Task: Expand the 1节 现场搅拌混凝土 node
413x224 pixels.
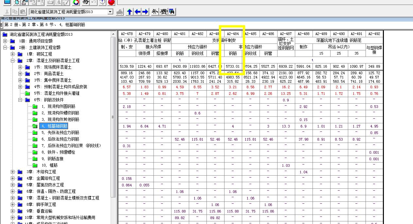Action: (20, 67)
